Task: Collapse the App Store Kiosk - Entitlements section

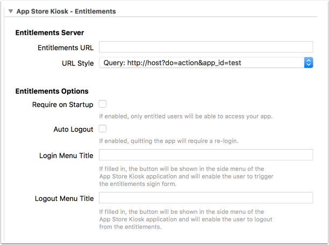Action: (x=10, y=11)
